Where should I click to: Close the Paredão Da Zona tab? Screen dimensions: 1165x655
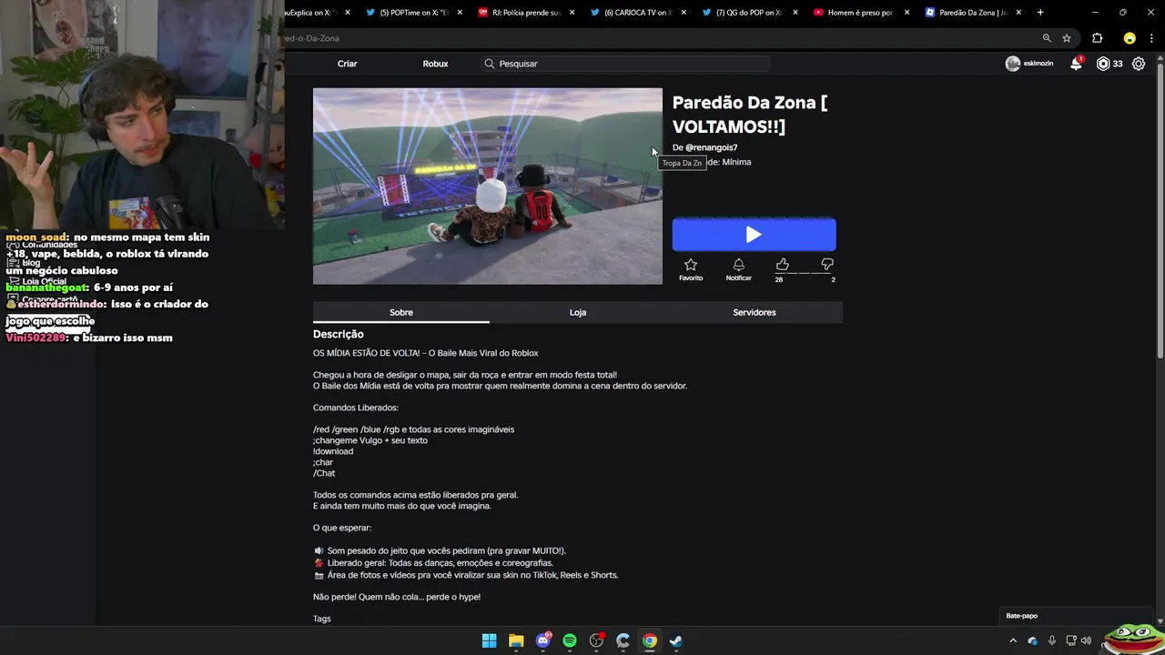point(1018,13)
